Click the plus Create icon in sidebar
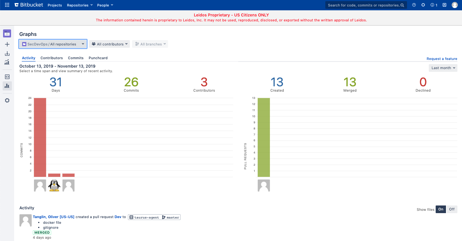 coord(7,44)
